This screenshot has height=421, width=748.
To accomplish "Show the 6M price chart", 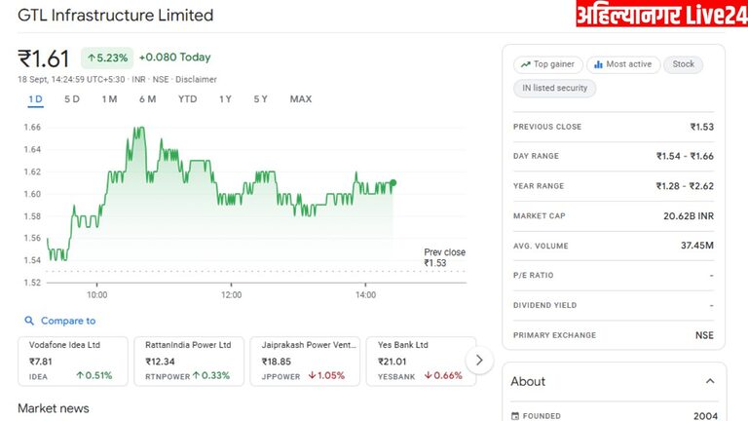I will [x=148, y=99].
